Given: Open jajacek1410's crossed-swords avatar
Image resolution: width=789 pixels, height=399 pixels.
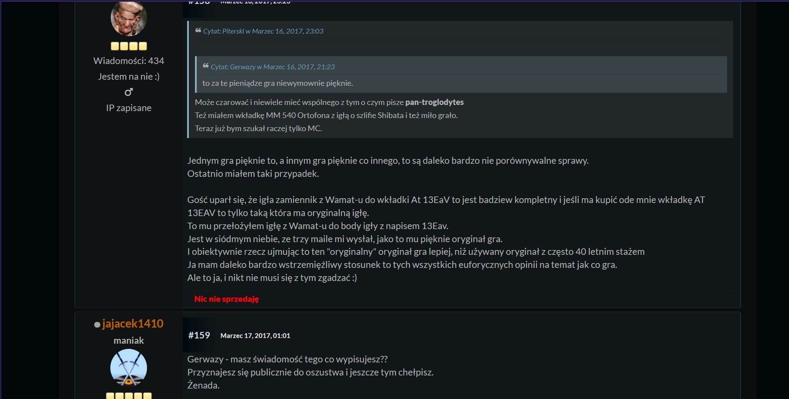Looking at the screenshot, I should click(x=129, y=368).
